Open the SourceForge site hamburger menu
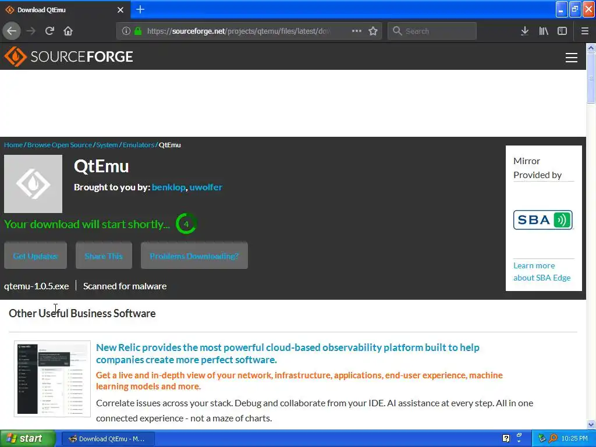This screenshot has height=447, width=596. click(572, 58)
